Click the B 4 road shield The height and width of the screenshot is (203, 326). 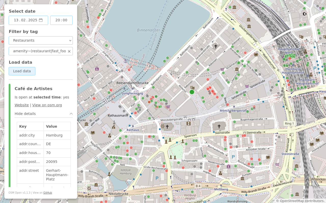(x=198, y=186)
